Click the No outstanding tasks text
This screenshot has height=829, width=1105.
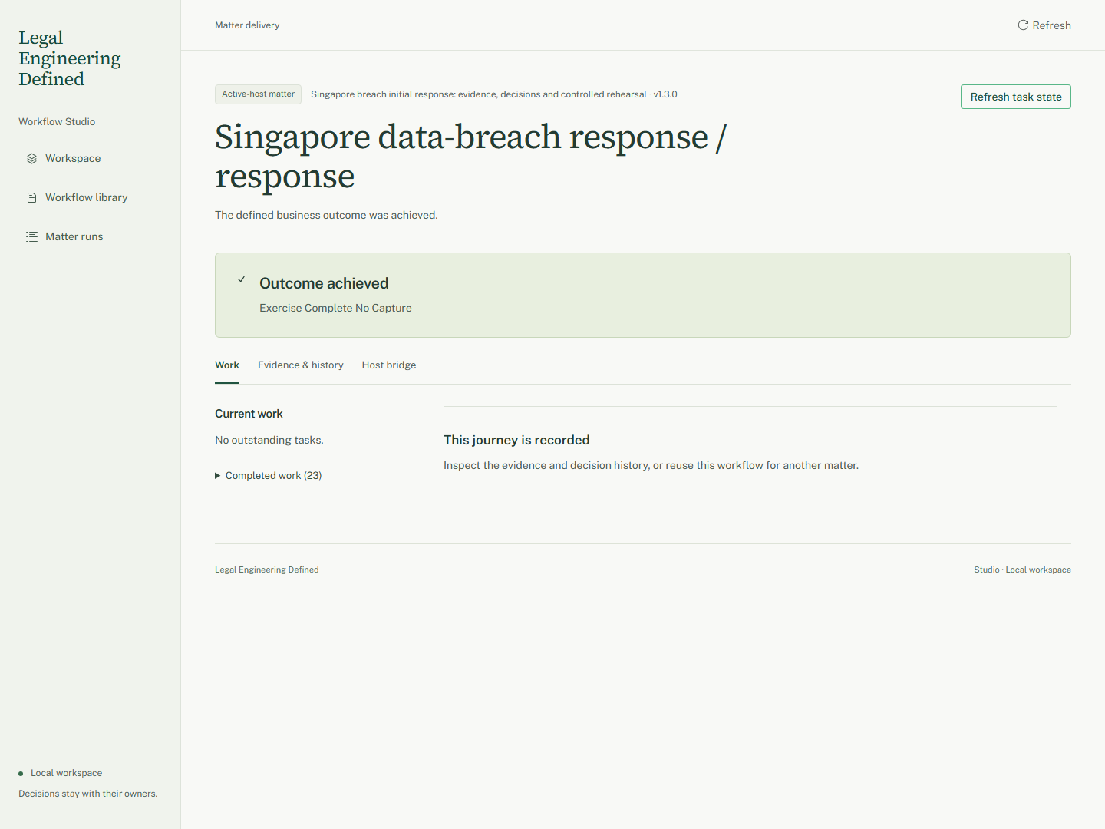coord(269,441)
